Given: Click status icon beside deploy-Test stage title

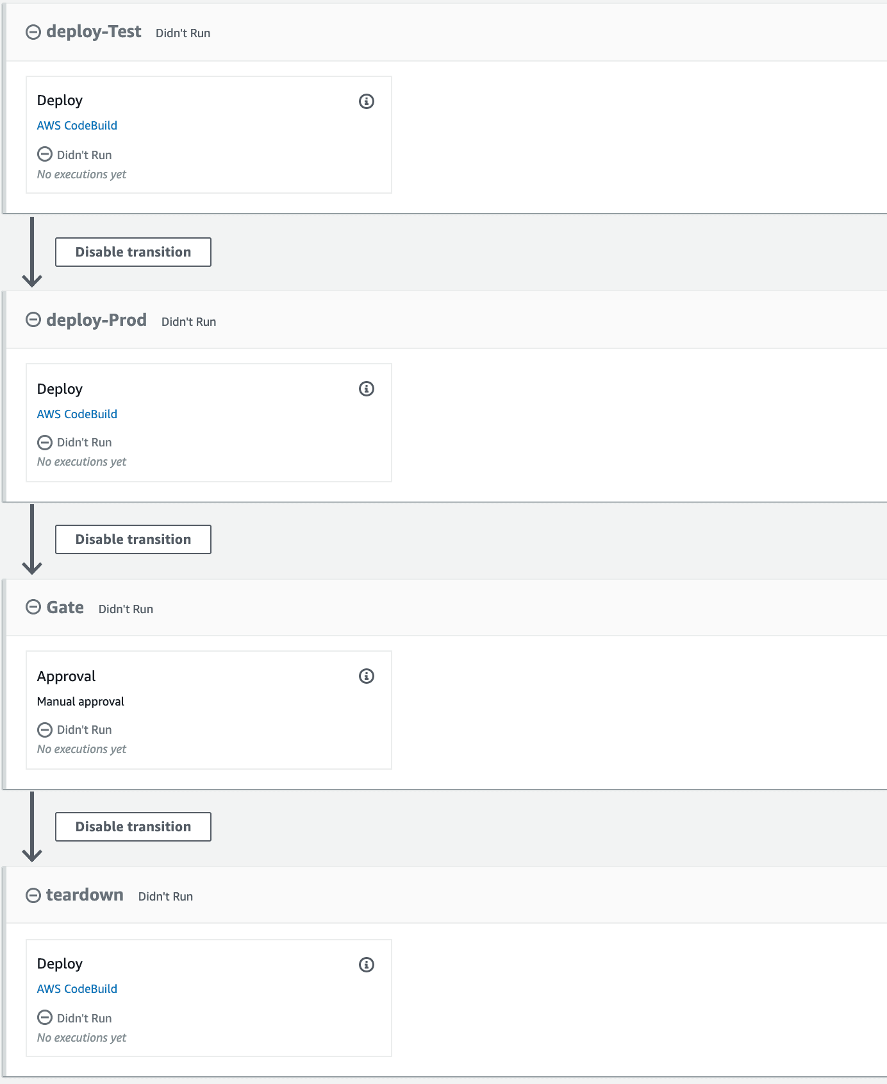Looking at the screenshot, I should tap(33, 32).
